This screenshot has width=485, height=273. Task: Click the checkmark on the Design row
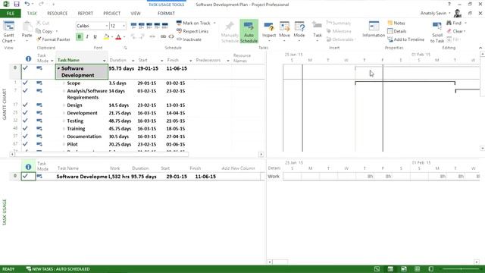25,105
